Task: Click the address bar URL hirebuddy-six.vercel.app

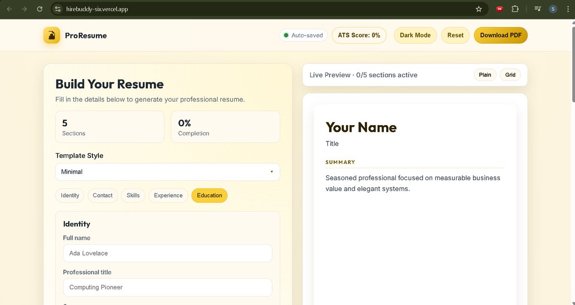Action: (x=97, y=9)
